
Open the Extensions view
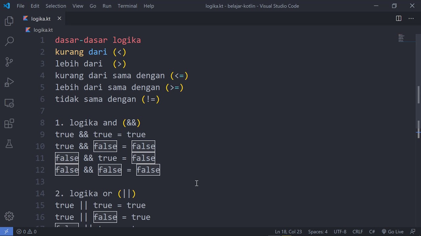coord(9,124)
